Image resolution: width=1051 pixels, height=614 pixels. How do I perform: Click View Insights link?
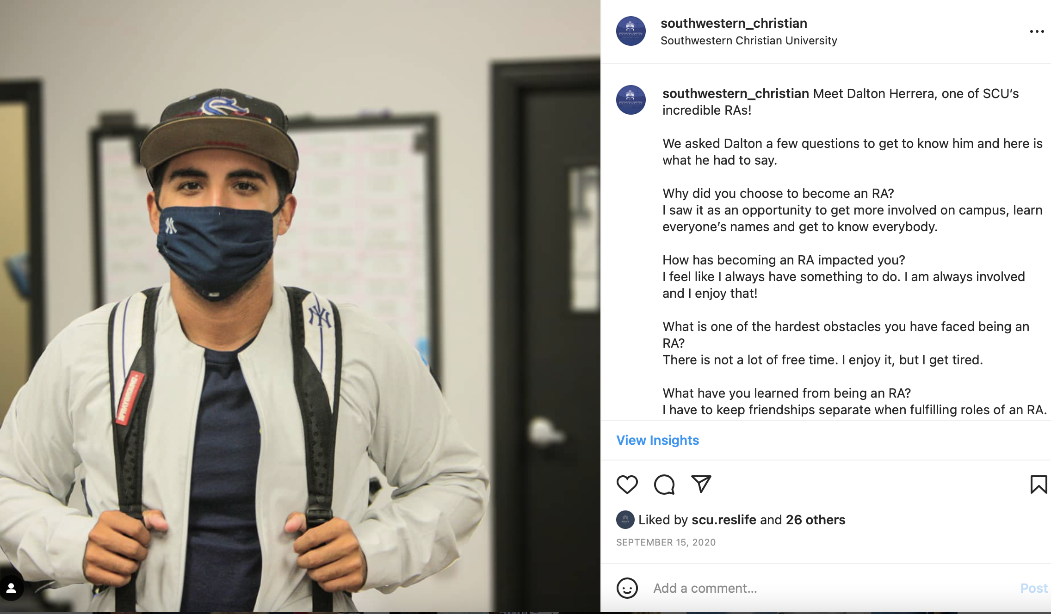pos(657,440)
